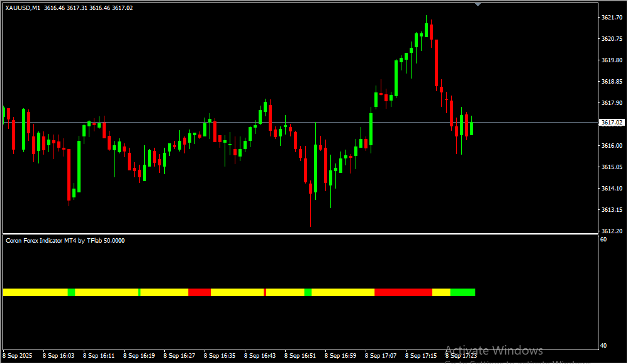Click the XAUUSD,M1 symbol label
The image size is (628, 364).
pos(23,8)
